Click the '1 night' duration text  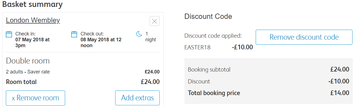pos(151,37)
